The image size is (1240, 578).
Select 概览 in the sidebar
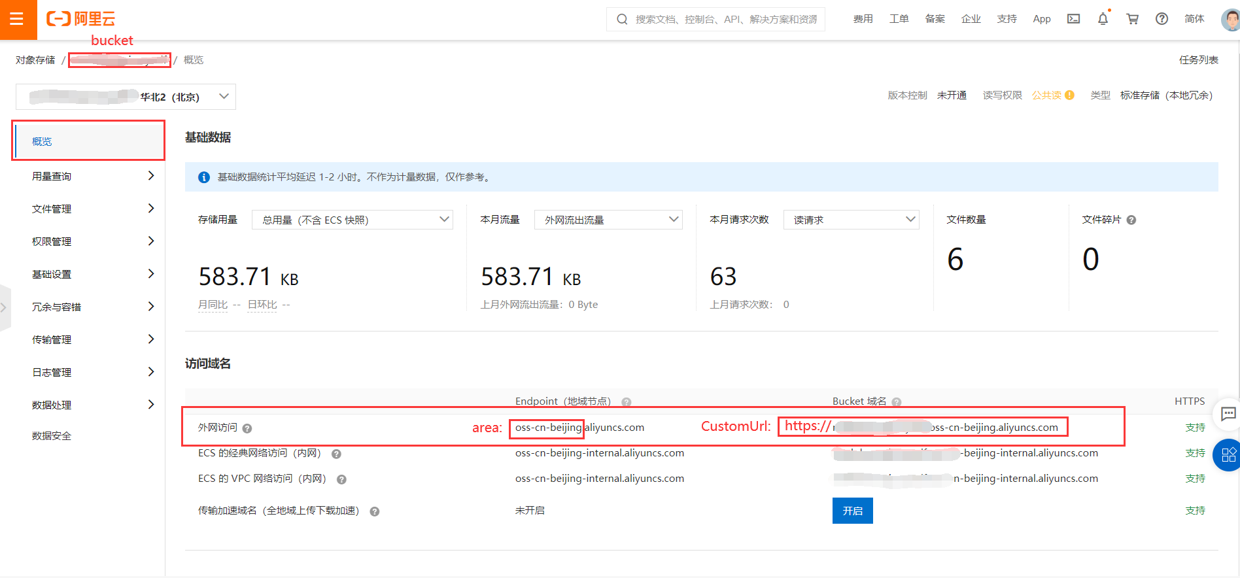click(x=88, y=141)
